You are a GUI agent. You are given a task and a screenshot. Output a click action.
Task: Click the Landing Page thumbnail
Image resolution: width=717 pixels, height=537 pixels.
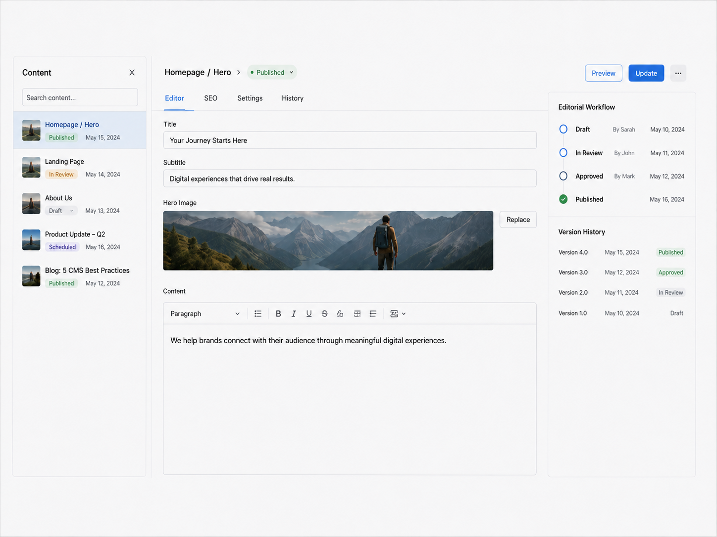(31, 167)
